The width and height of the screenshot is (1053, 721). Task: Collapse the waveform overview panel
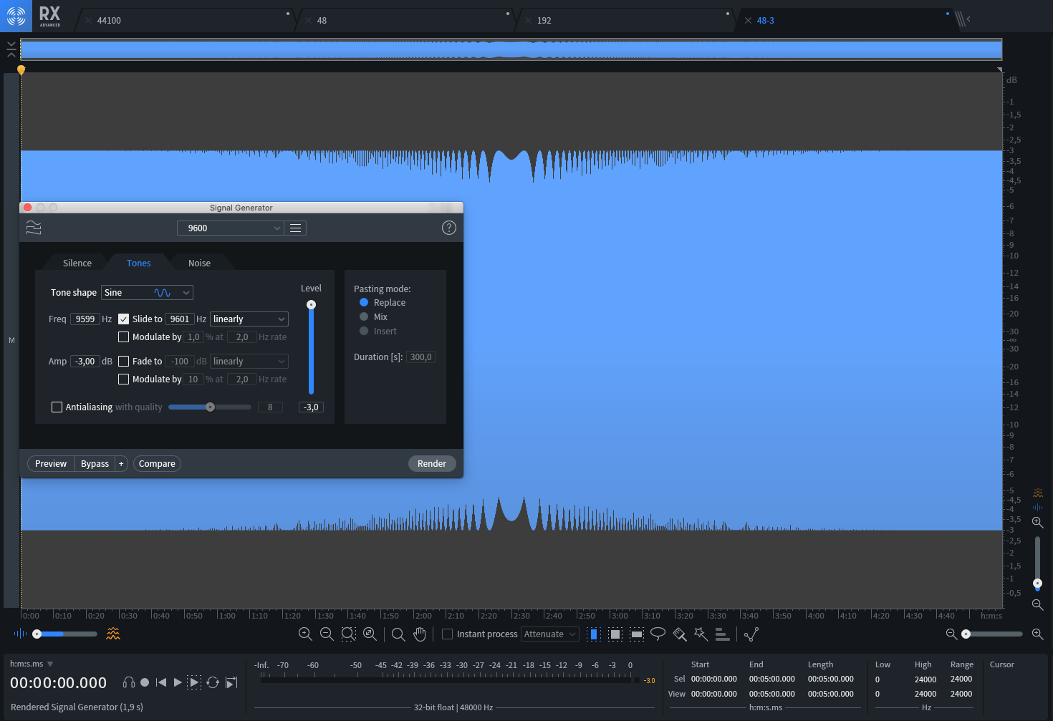pos(11,49)
